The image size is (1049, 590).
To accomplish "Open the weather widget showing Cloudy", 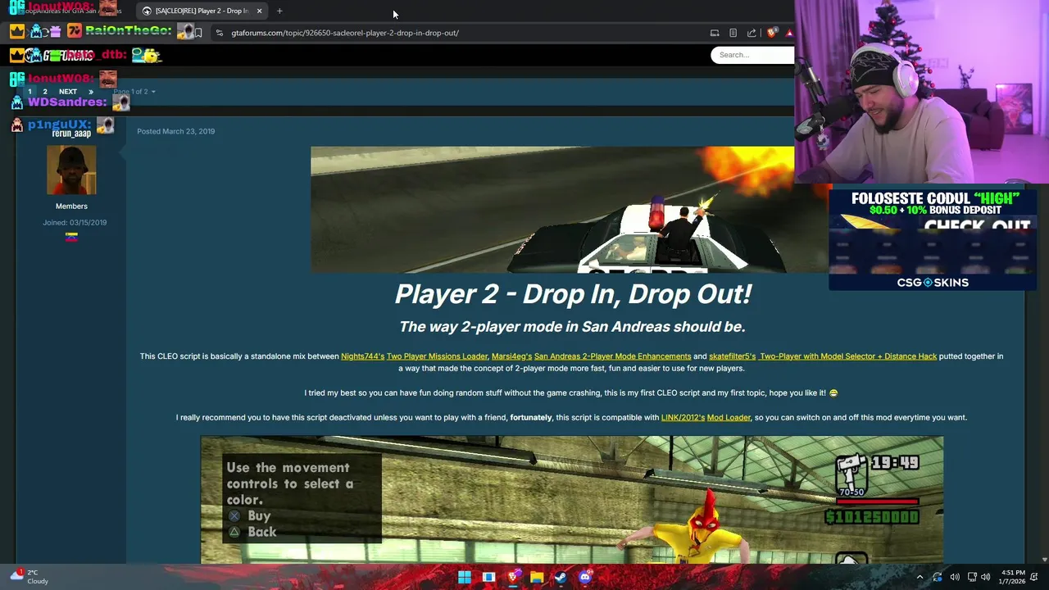I will (x=30, y=577).
